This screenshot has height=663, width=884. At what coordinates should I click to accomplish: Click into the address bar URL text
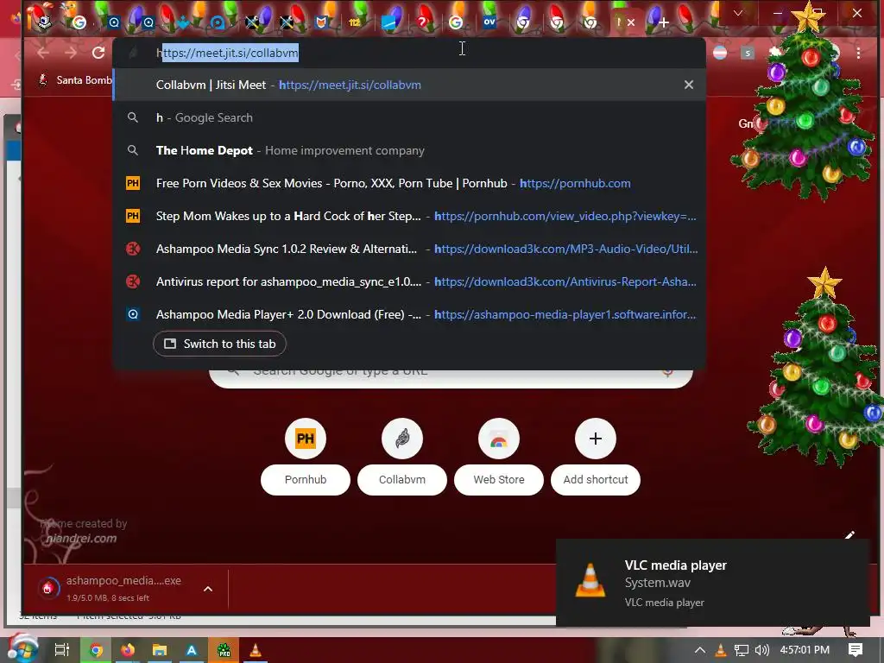[227, 53]
